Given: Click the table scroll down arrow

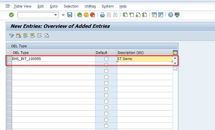Looking at the screenshot, I should click(175, 63).
